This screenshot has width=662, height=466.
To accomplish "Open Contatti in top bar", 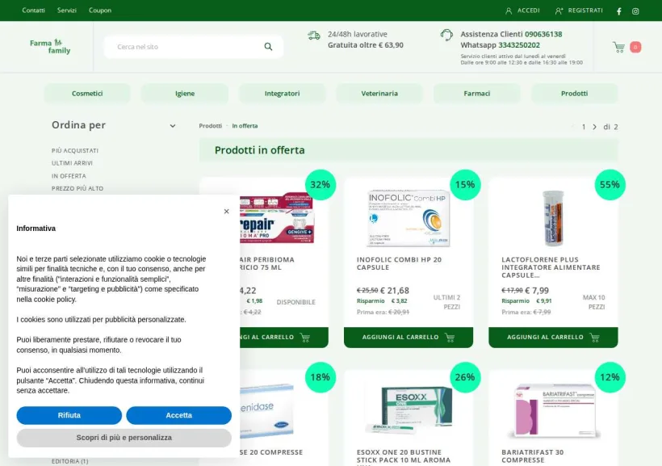I will point(33,10).
